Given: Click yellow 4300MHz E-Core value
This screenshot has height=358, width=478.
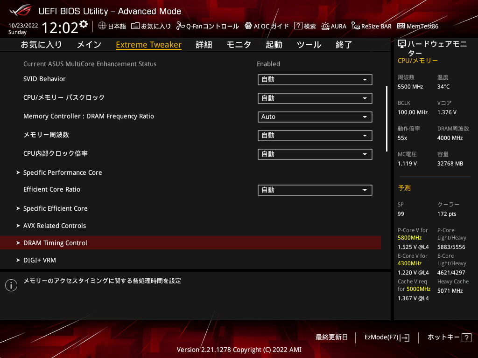Looking at the screenshot, I should point(409,263).
